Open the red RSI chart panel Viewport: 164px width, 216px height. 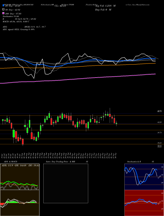point(144,203)
